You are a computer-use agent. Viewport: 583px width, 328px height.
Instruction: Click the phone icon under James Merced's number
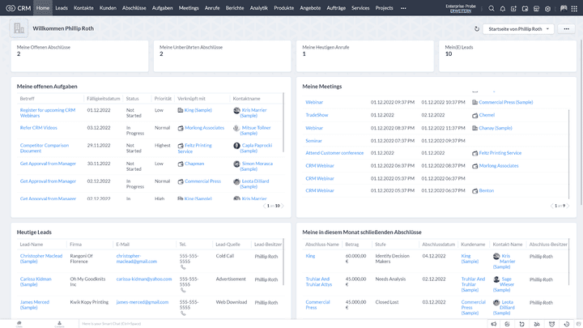[x=183, y=313]
